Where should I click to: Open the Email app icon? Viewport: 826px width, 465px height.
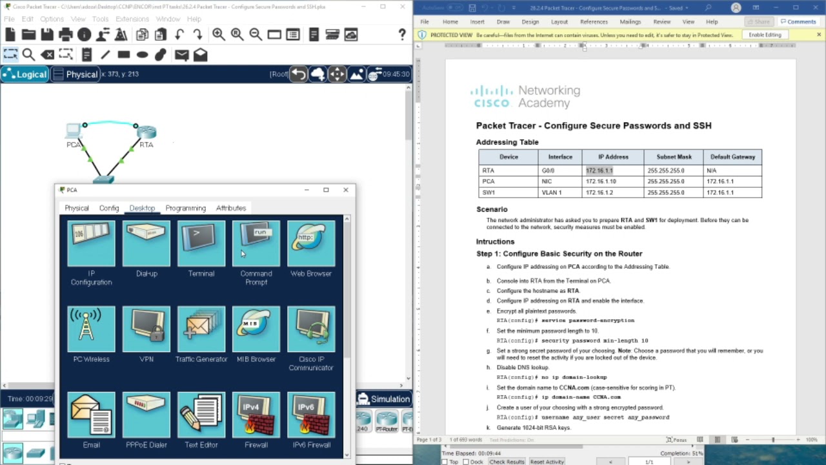click(x=91, y=415)
